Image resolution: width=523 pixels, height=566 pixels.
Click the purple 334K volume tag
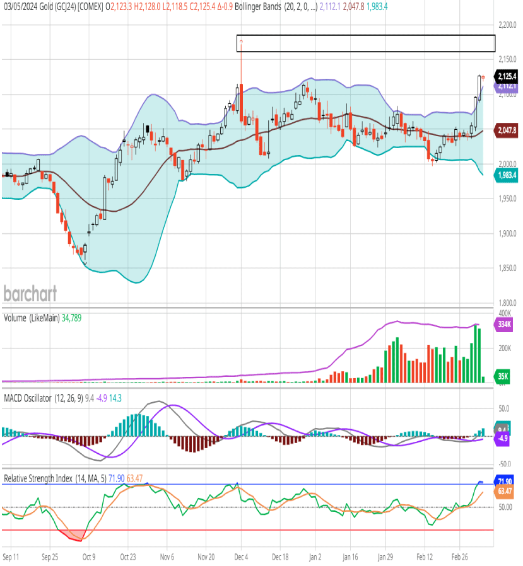[x=504, y=324]
